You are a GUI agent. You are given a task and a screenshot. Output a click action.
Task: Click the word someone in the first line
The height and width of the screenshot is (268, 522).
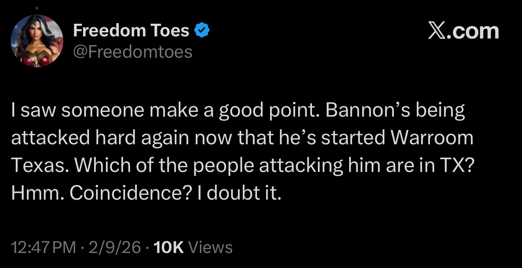coord(104,111)
